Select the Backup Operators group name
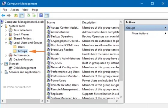The image size is (168, 108). click(x=62, y=36)
